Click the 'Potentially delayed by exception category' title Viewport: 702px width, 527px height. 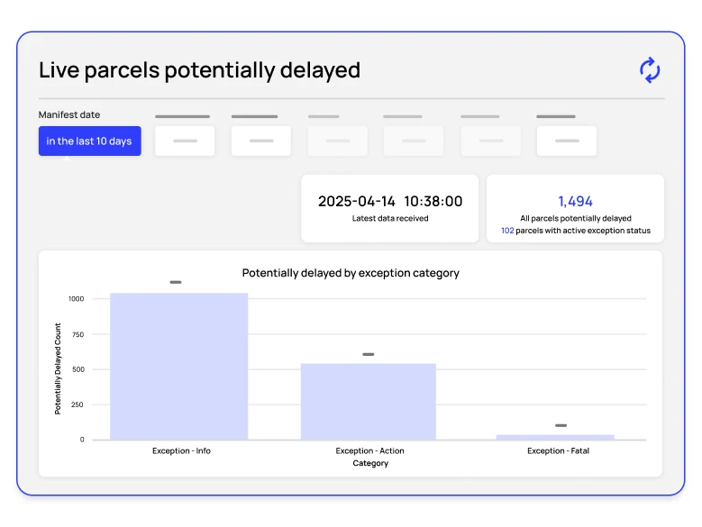click(x=351, y=273)
